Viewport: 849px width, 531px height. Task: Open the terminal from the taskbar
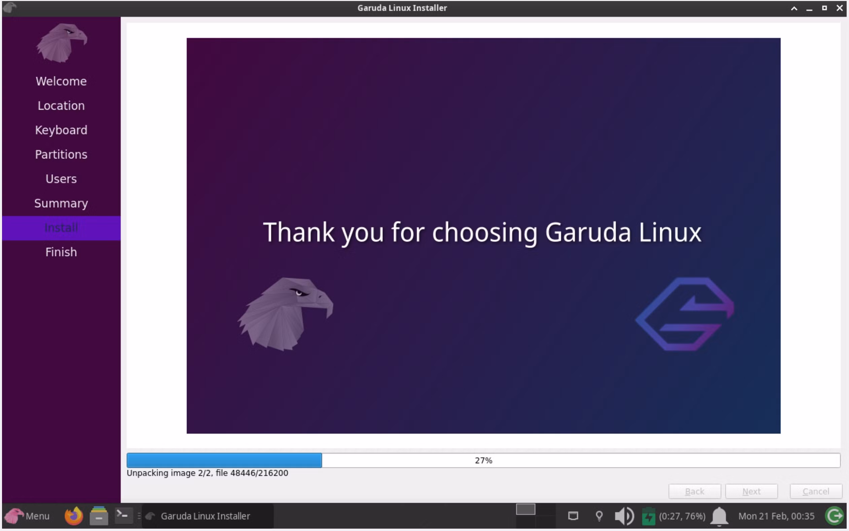(124, 516)
